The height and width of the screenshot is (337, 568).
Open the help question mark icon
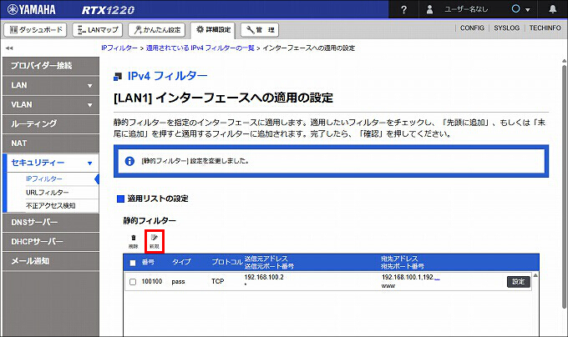[403, 10]
